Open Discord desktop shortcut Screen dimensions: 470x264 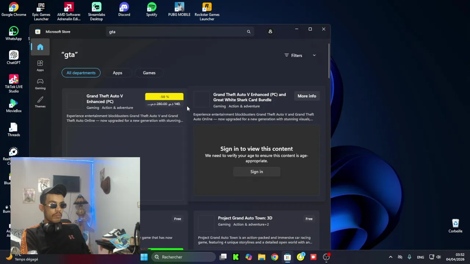coord(124,10)
